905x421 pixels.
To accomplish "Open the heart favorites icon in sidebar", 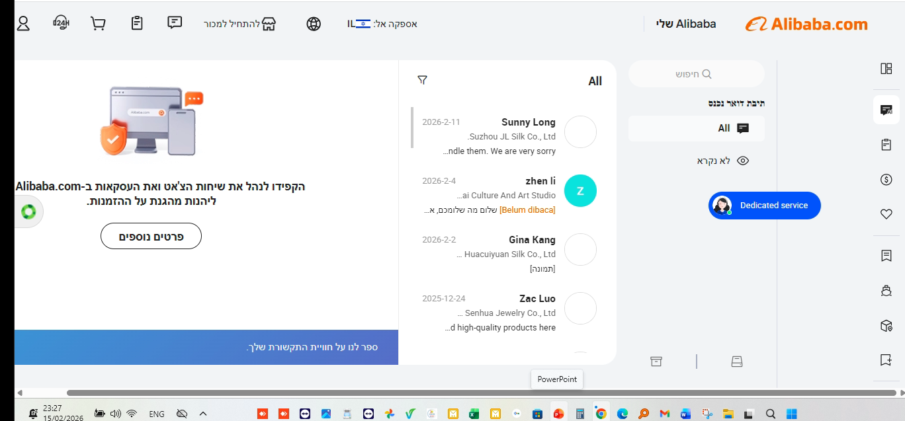I will (886, 214).
